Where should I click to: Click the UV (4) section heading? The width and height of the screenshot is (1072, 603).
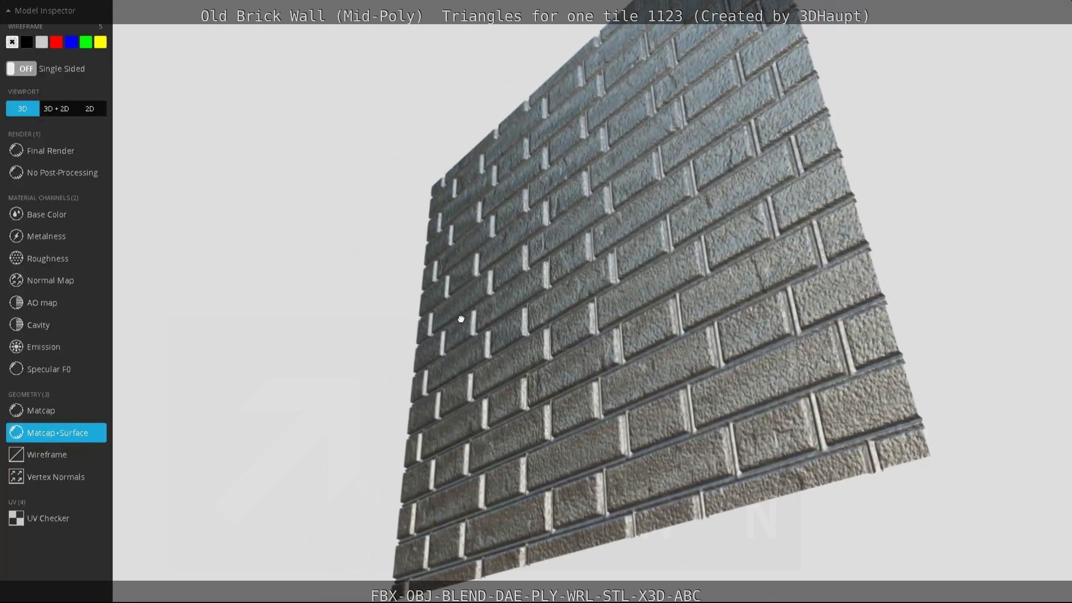pos(17,502)
